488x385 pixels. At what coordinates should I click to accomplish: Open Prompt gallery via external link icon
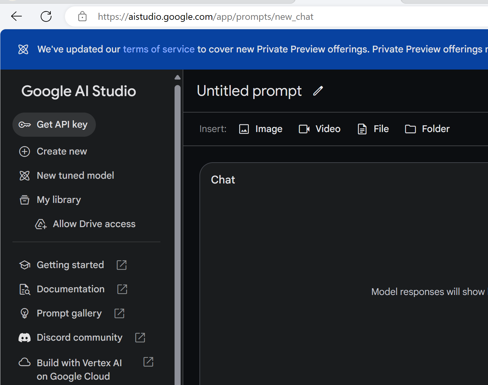(x=119, y=313)
